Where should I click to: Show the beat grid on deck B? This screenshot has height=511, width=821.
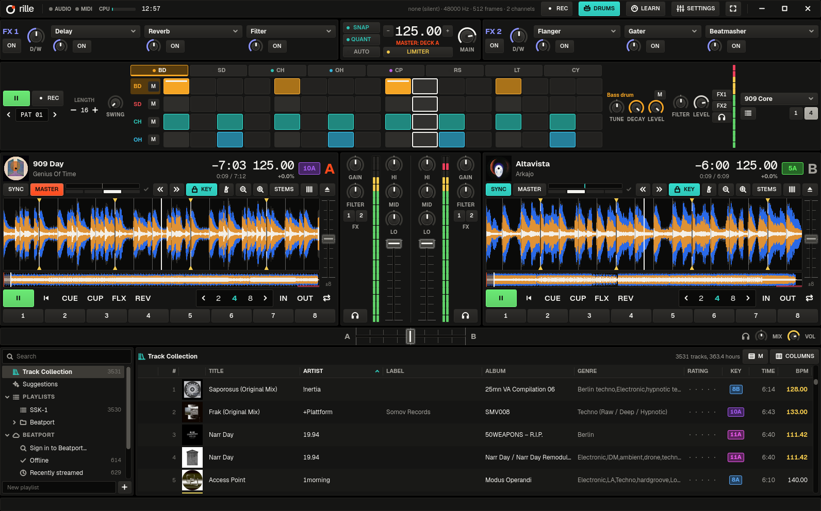(792, 190)
